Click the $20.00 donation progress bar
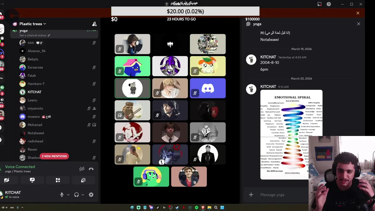 click(x=185, y=11)
